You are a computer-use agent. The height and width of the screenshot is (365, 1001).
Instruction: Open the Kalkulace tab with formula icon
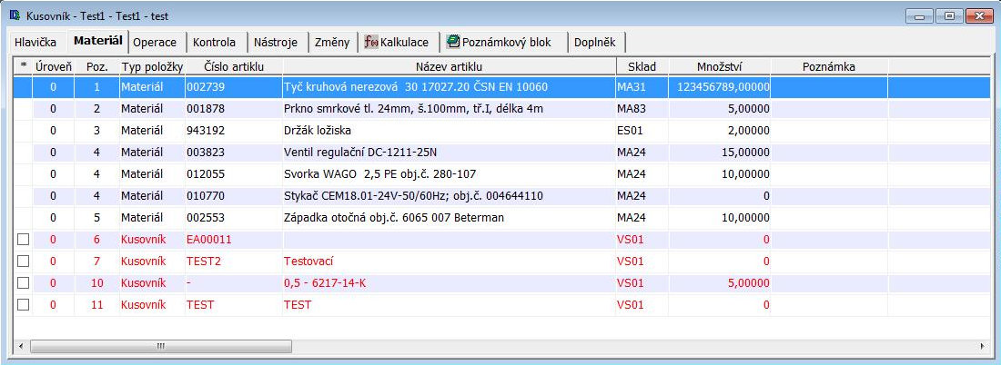pyautogui.click(x=399, y=42)
